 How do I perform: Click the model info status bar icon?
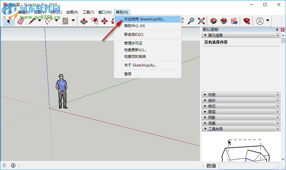click(13, 165)
